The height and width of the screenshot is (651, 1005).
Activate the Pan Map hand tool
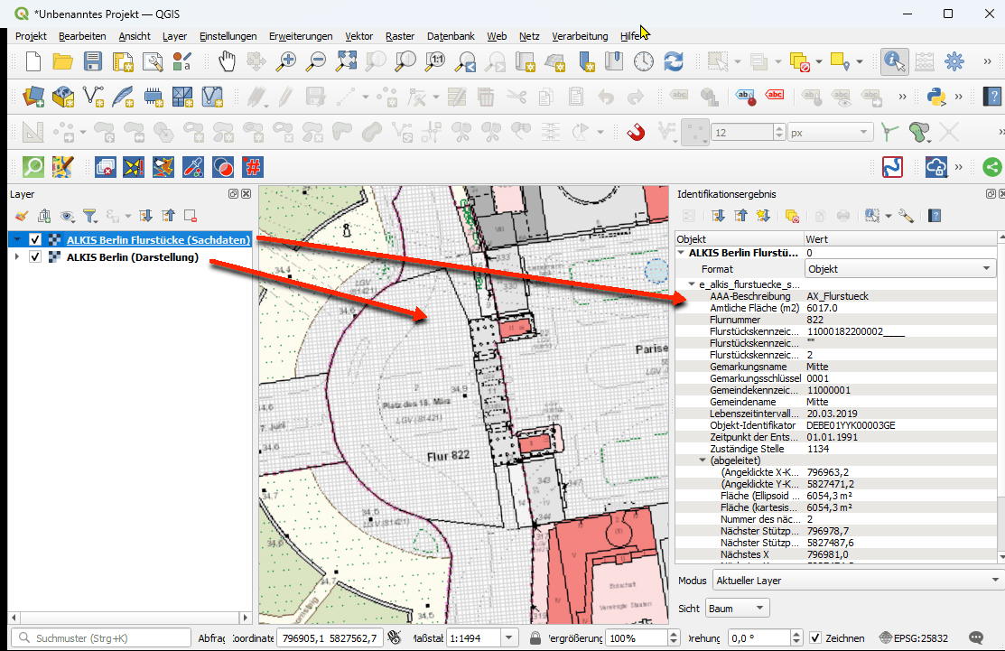[x=227, y=61]
